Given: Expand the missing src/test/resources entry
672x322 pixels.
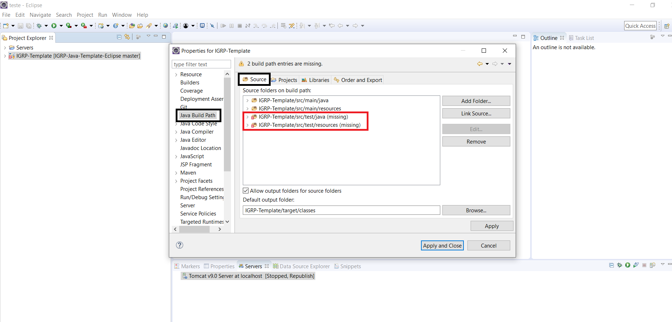Looking at the screenshot, I should (247, 125).
